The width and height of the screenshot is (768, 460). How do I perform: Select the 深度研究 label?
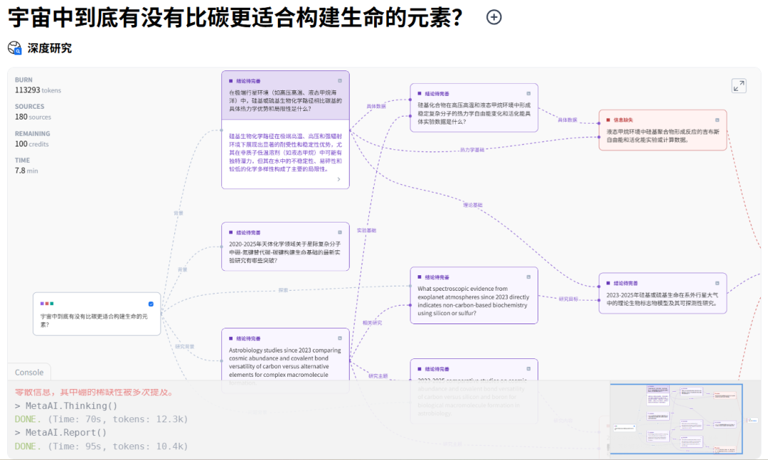[50, 48]
